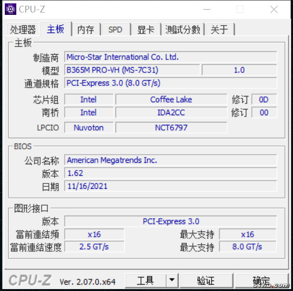Click current link speed 2.5 GT/s
293x291 pixels.
(x=94, y=247)
